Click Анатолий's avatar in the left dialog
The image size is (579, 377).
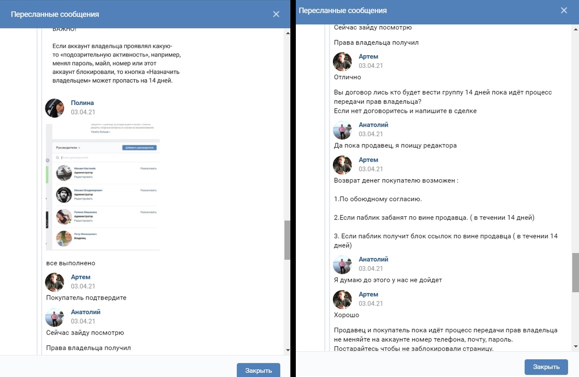(x=55, y=317)
